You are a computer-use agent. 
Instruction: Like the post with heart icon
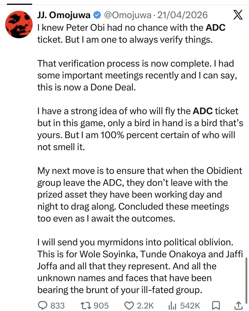pos(129,306)
